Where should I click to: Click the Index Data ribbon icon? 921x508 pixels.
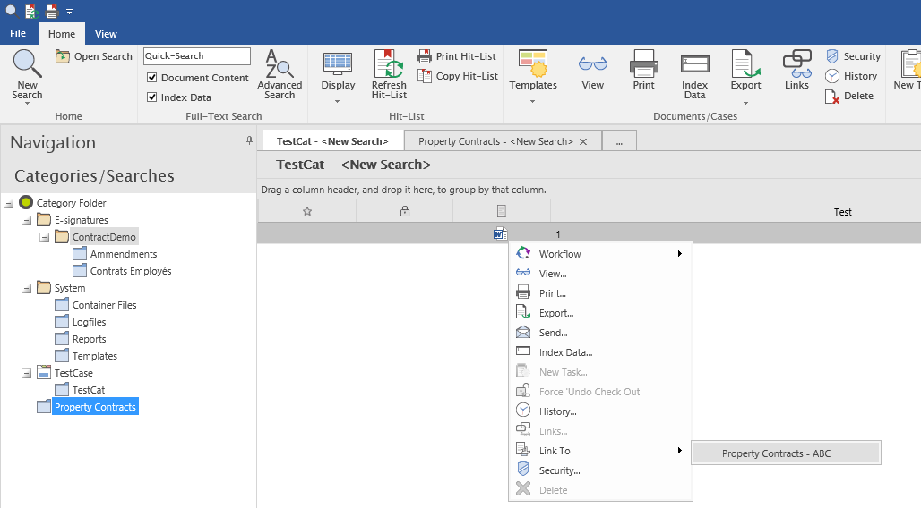point(694,64)
